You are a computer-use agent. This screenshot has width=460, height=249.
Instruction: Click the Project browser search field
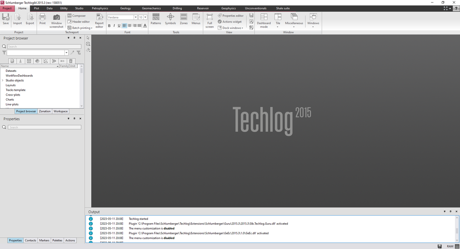(x=44, y=47)
